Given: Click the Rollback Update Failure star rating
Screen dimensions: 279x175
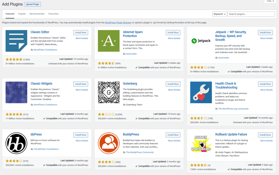Looking at the screenshot, I should [x=199, y=165].
